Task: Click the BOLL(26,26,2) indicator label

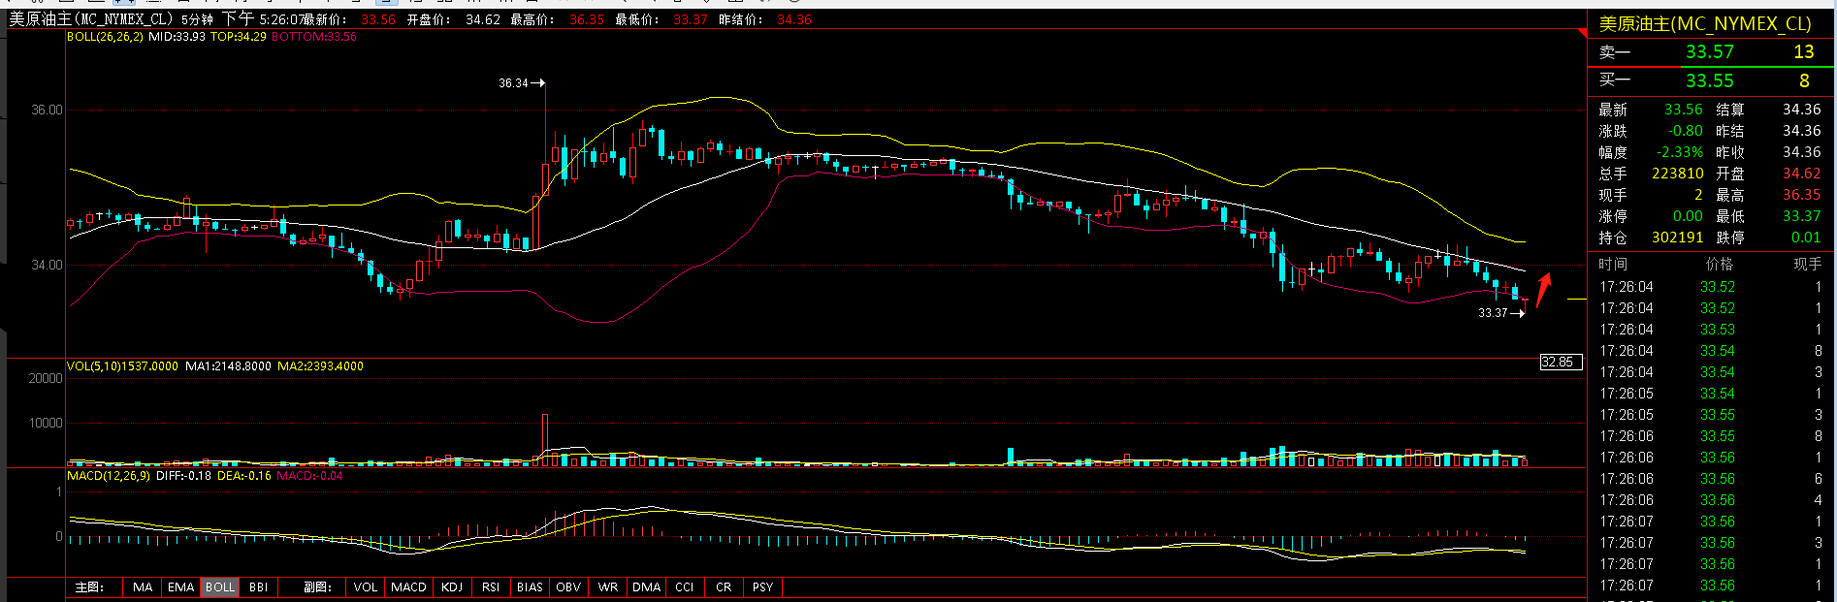Action: click(105, 37)
